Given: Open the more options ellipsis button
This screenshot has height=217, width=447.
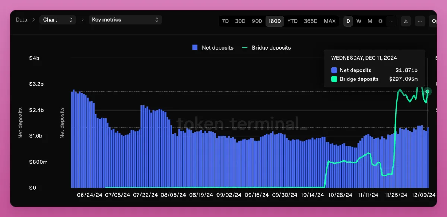Looking at the screenshot, I should click(x=420, y=21).
